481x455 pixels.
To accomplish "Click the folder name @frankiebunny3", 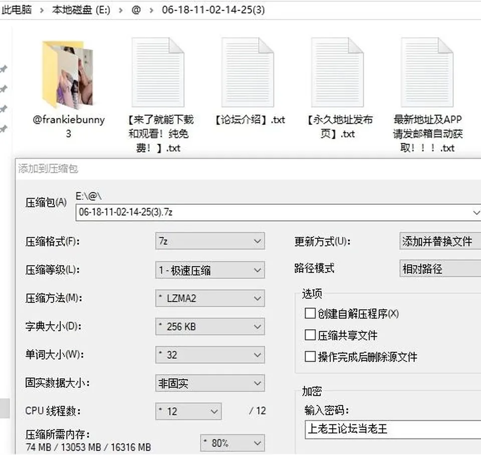I will tap(69, 126).
